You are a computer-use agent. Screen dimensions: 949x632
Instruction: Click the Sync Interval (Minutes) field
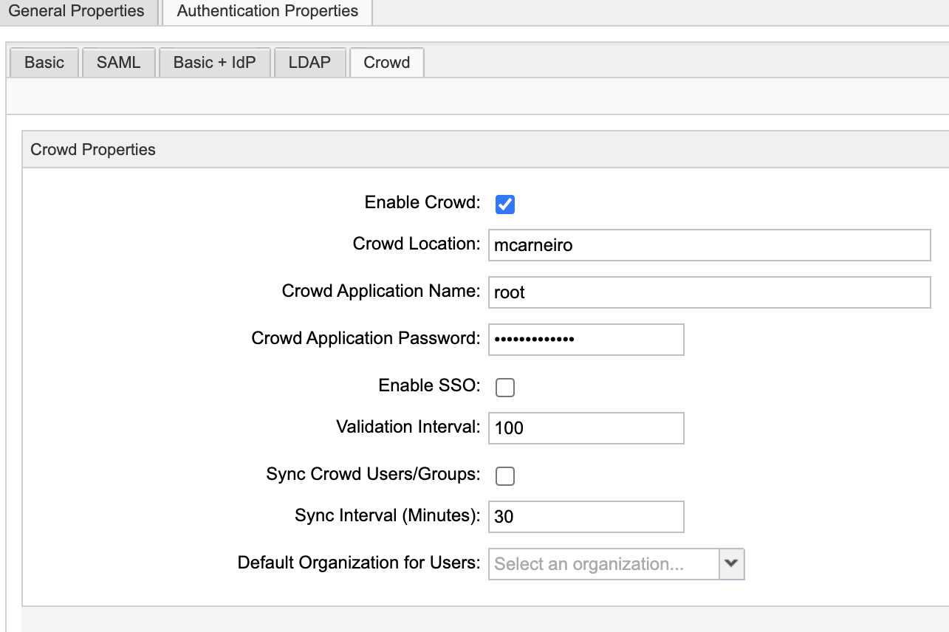click(586, 516)
